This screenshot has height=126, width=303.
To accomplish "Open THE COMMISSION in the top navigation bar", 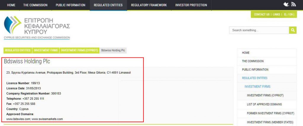I will [x=35, y=5].
